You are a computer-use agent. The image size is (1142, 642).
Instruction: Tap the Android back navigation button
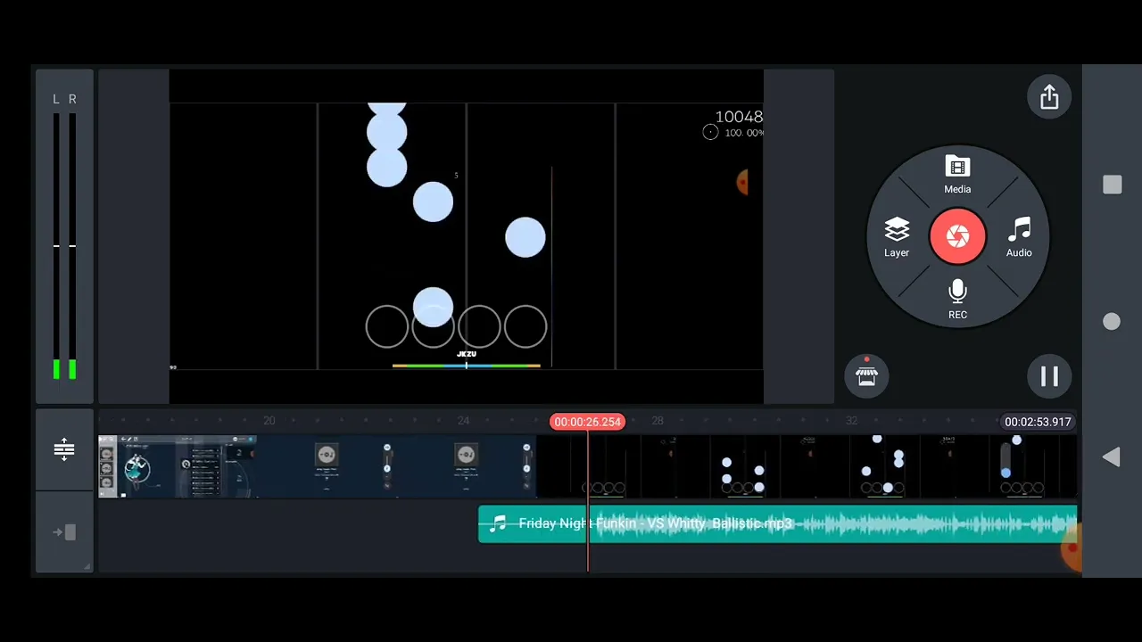1112,457
